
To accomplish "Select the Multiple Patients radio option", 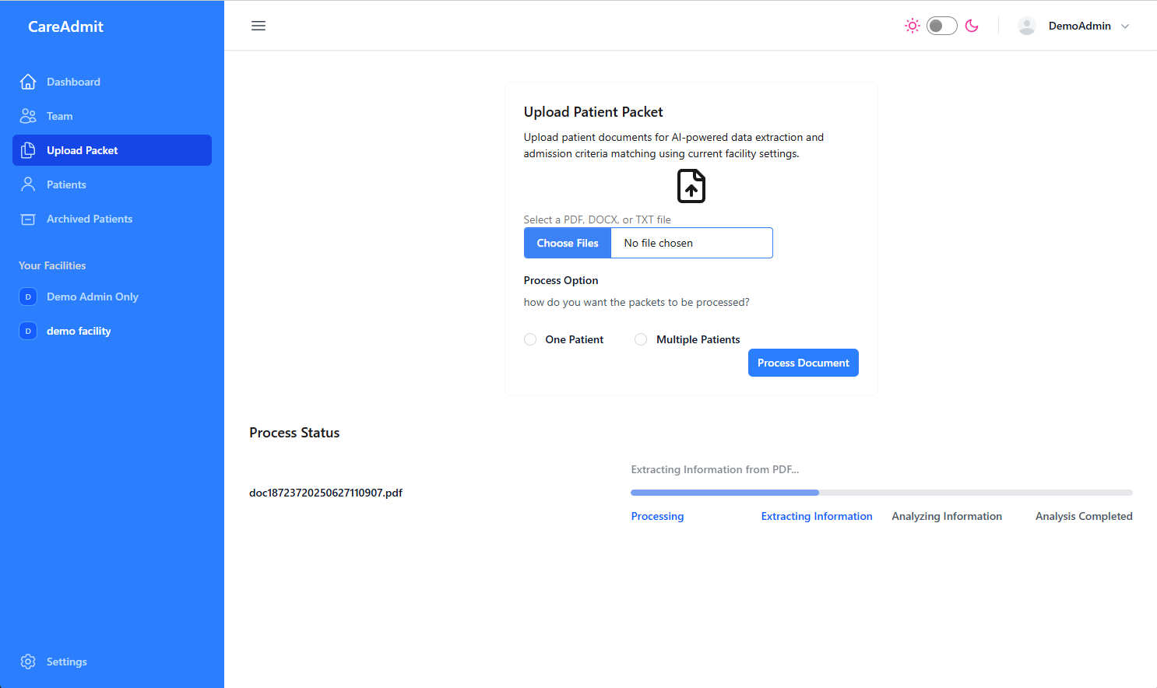I will point(641,339).
